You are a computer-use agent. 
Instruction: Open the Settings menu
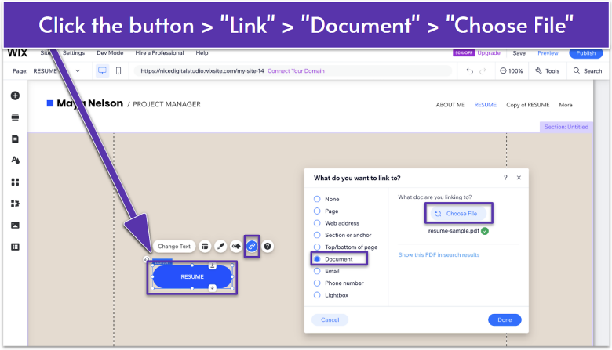[74, 53]
